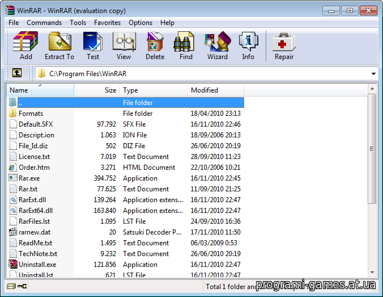Click the vertical scrollbar thumb
The width and height of the screenshot is (383, 297).
click(372, 149)
